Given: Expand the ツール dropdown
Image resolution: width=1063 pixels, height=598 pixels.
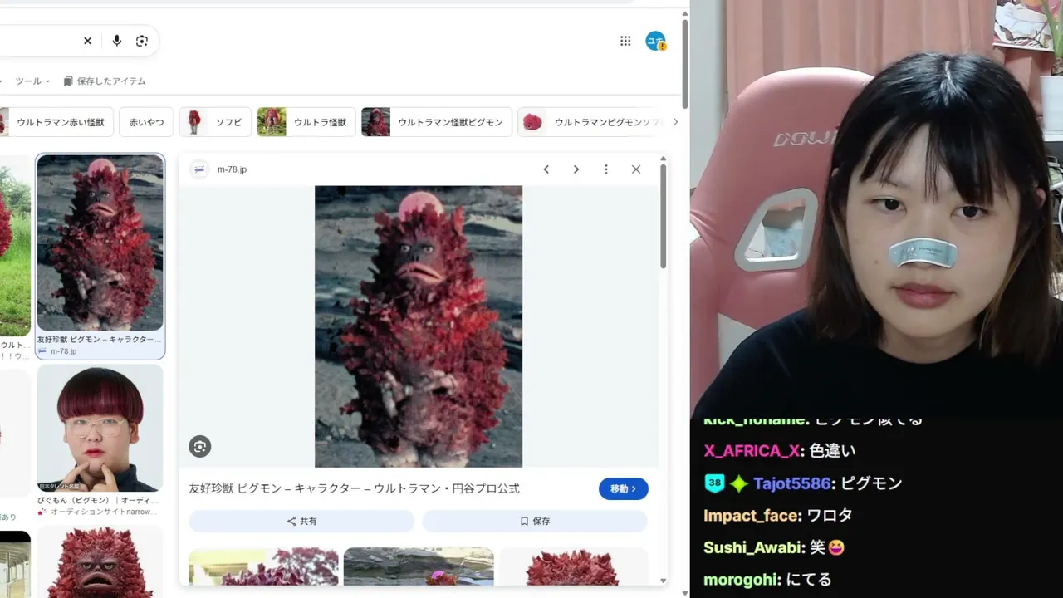Looking at the screenshot, I should 32,81.
